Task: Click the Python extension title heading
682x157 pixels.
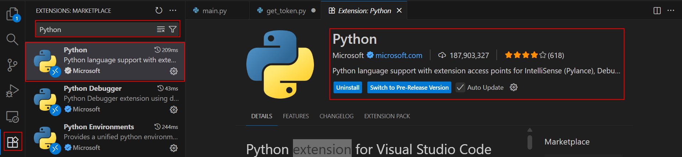Action: (x=355, y=39)
